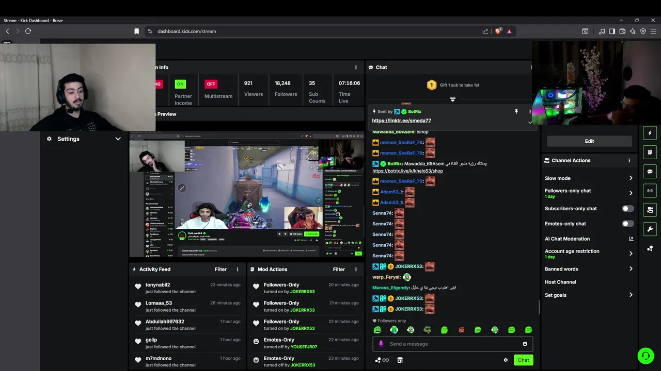Expand Banned words settings
The width and height of the screenshot is (661, 371).
(631, 269)
